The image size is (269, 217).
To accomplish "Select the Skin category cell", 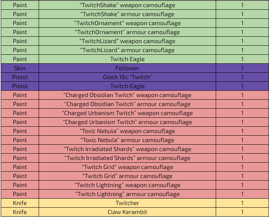I will pyautogui.click(x=20, y=68).
